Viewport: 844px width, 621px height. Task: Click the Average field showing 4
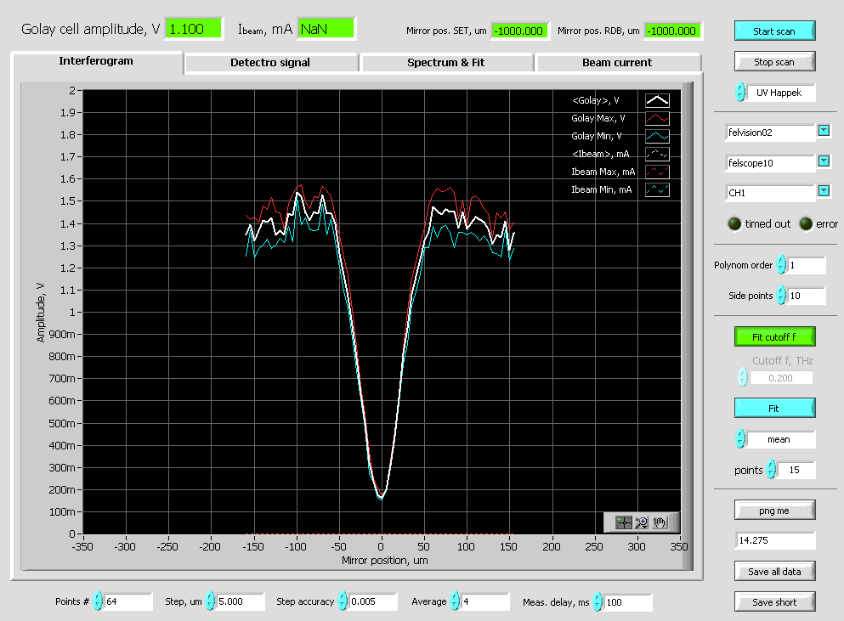(x=485, y=601)
